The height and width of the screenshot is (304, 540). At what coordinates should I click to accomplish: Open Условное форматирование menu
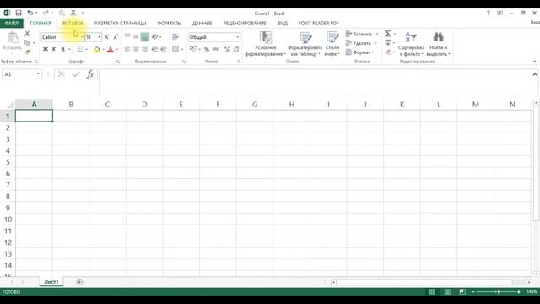point(266,44)
